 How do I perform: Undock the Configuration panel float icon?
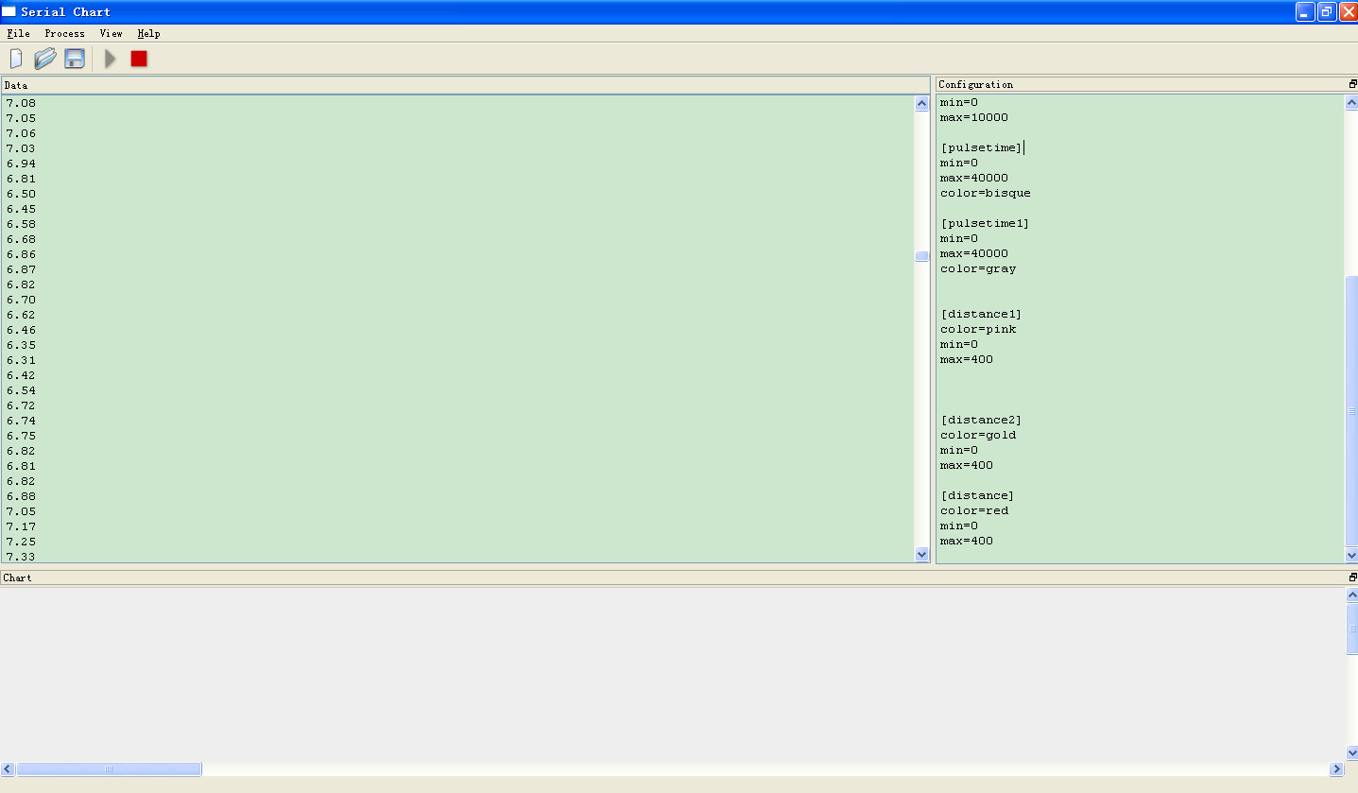pos(1352,84)
